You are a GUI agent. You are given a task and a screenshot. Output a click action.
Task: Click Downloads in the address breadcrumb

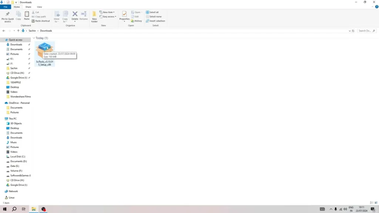tap(46, 31)
